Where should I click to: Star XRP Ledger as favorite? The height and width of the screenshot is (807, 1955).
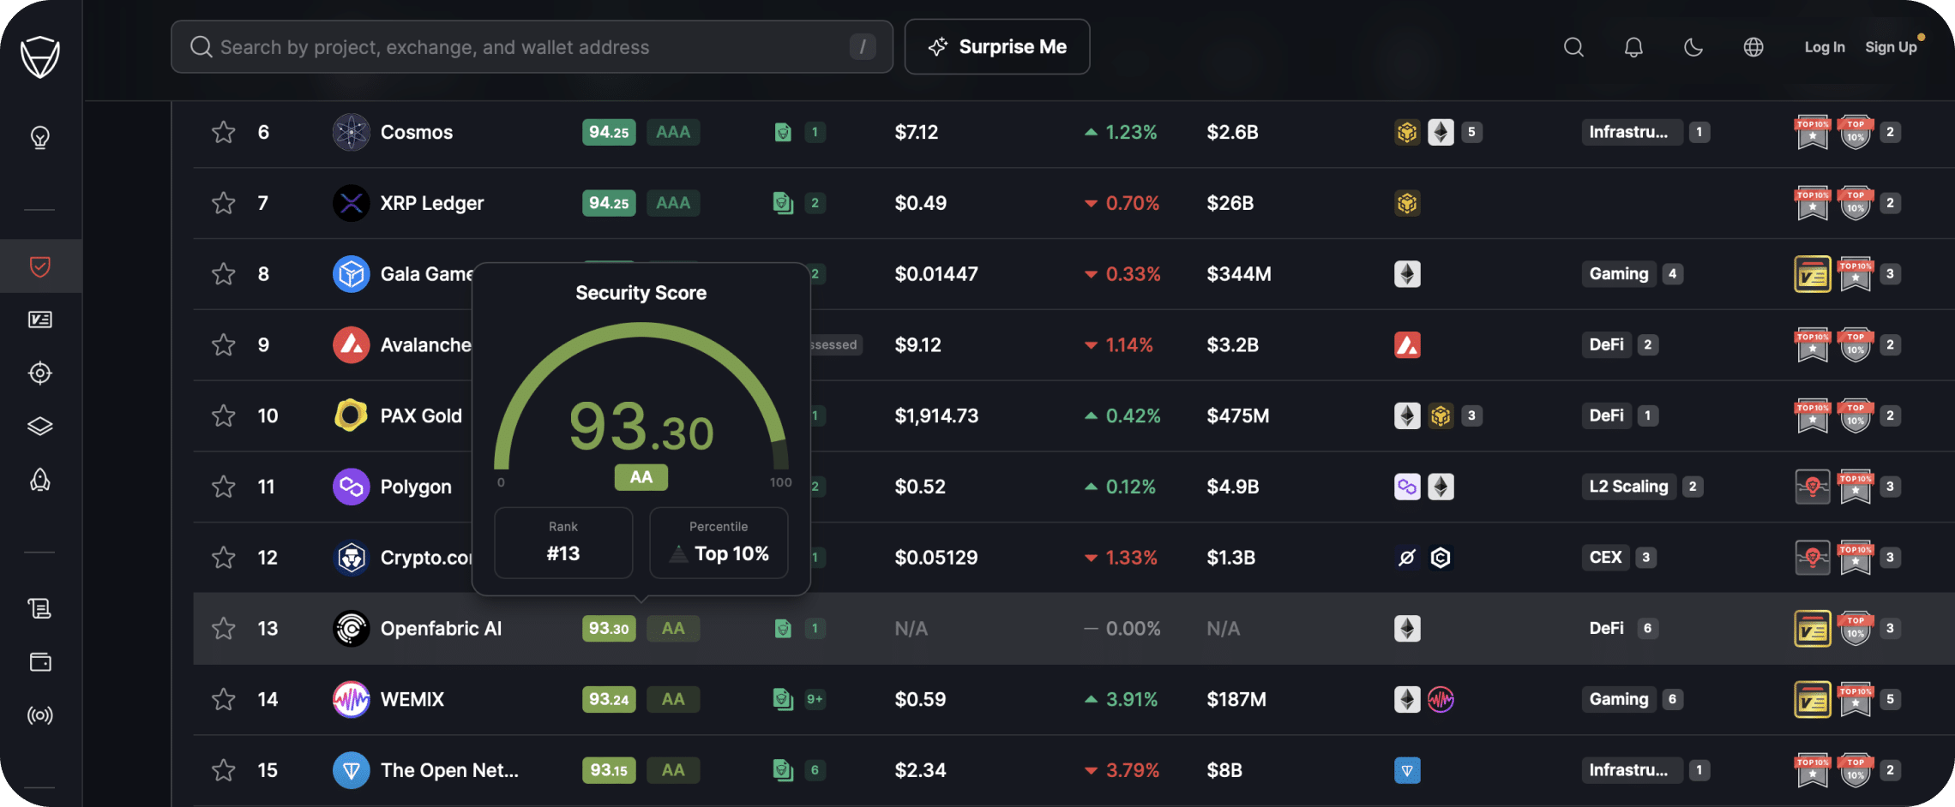[224, 203]
